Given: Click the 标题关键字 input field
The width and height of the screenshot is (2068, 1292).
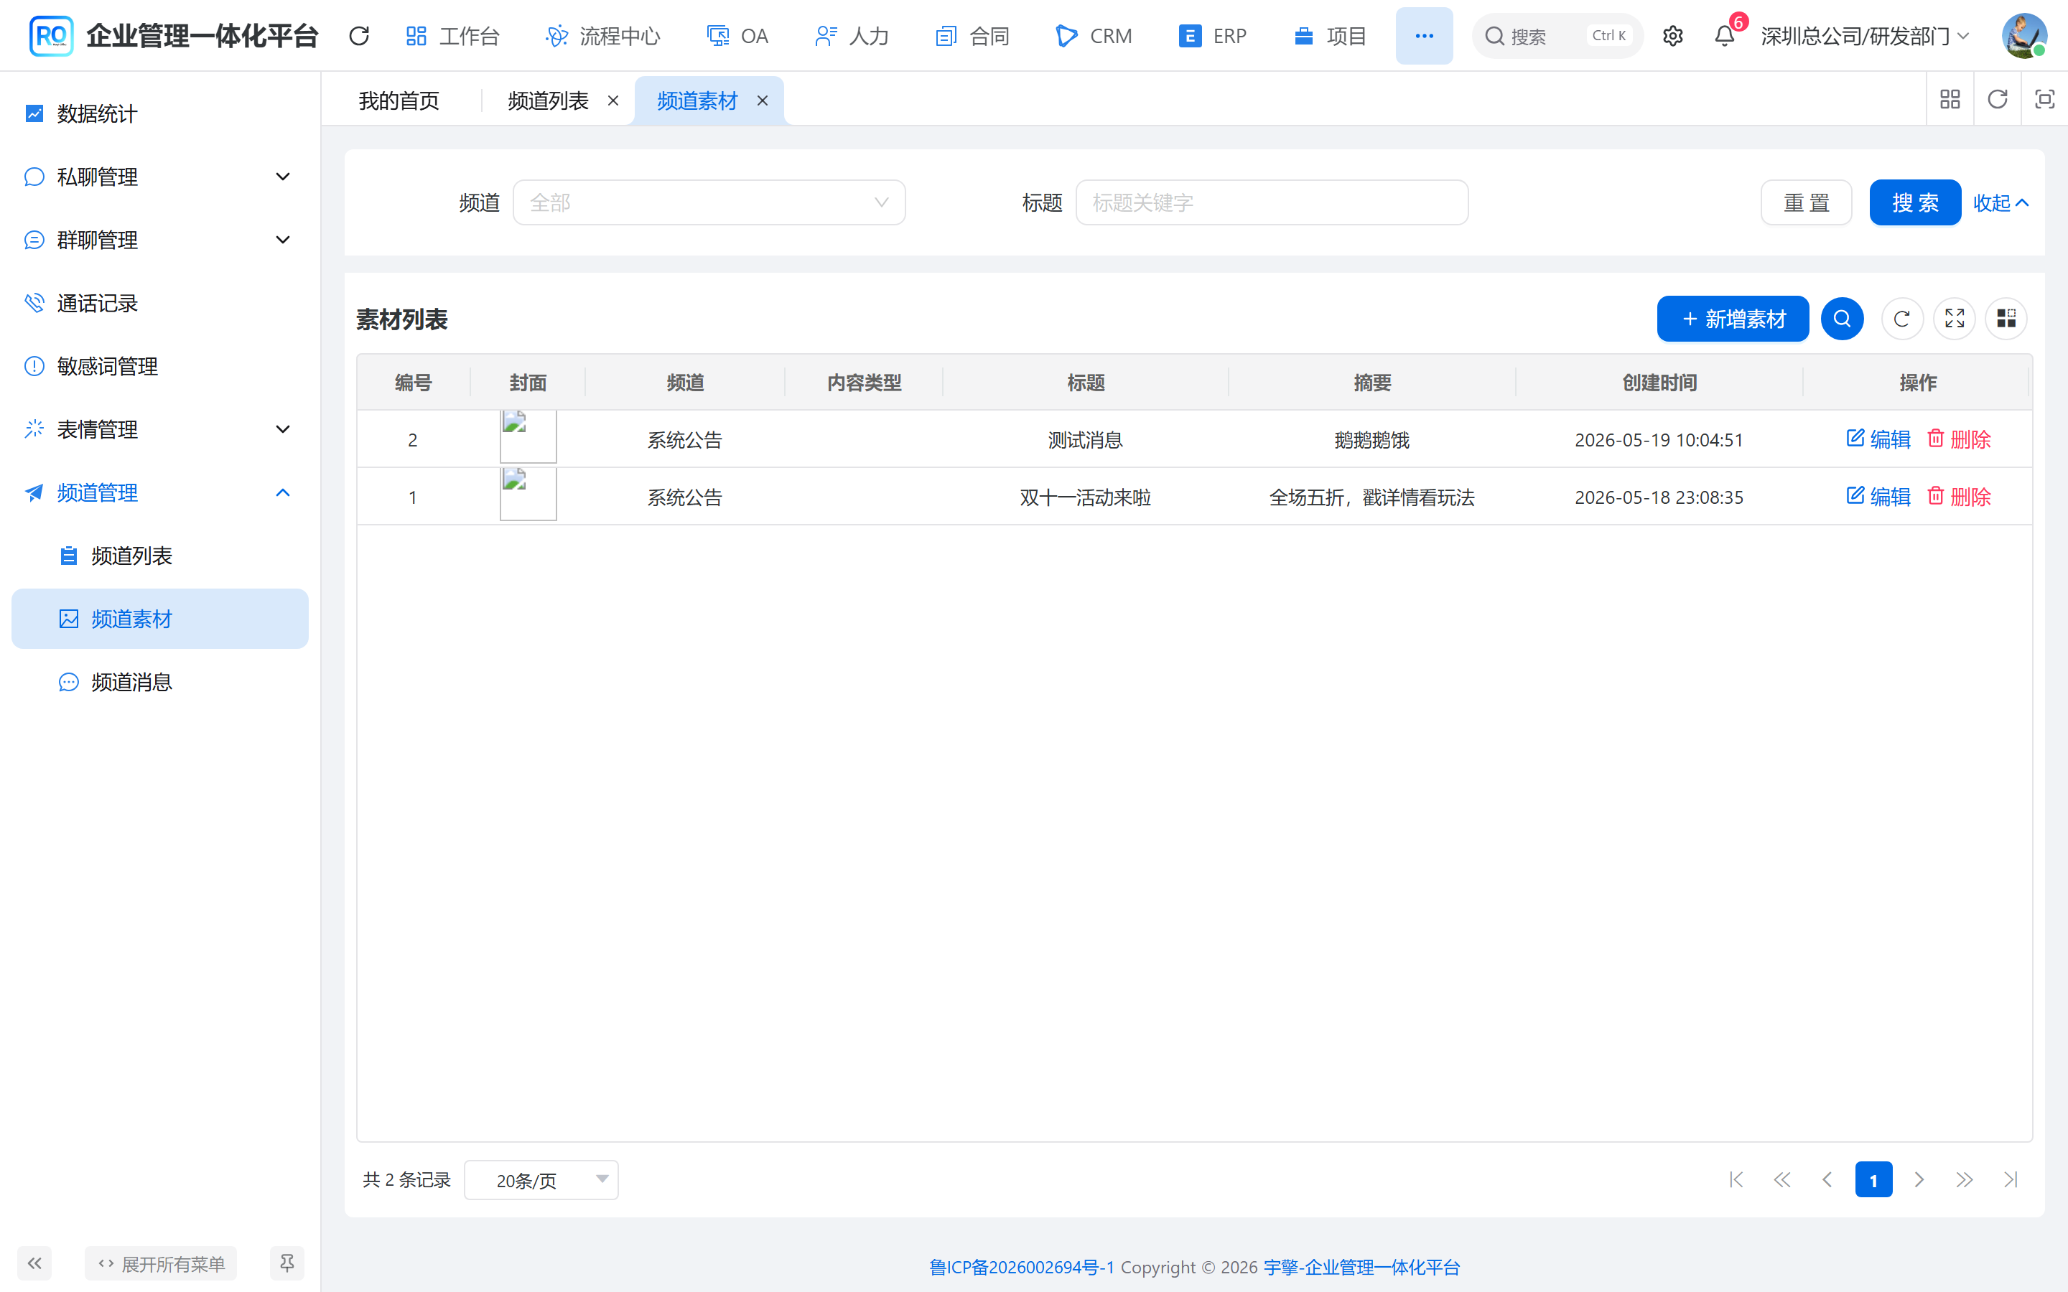Looking at the screenshot, I should pyautogui.click(x=1272, y=202).
